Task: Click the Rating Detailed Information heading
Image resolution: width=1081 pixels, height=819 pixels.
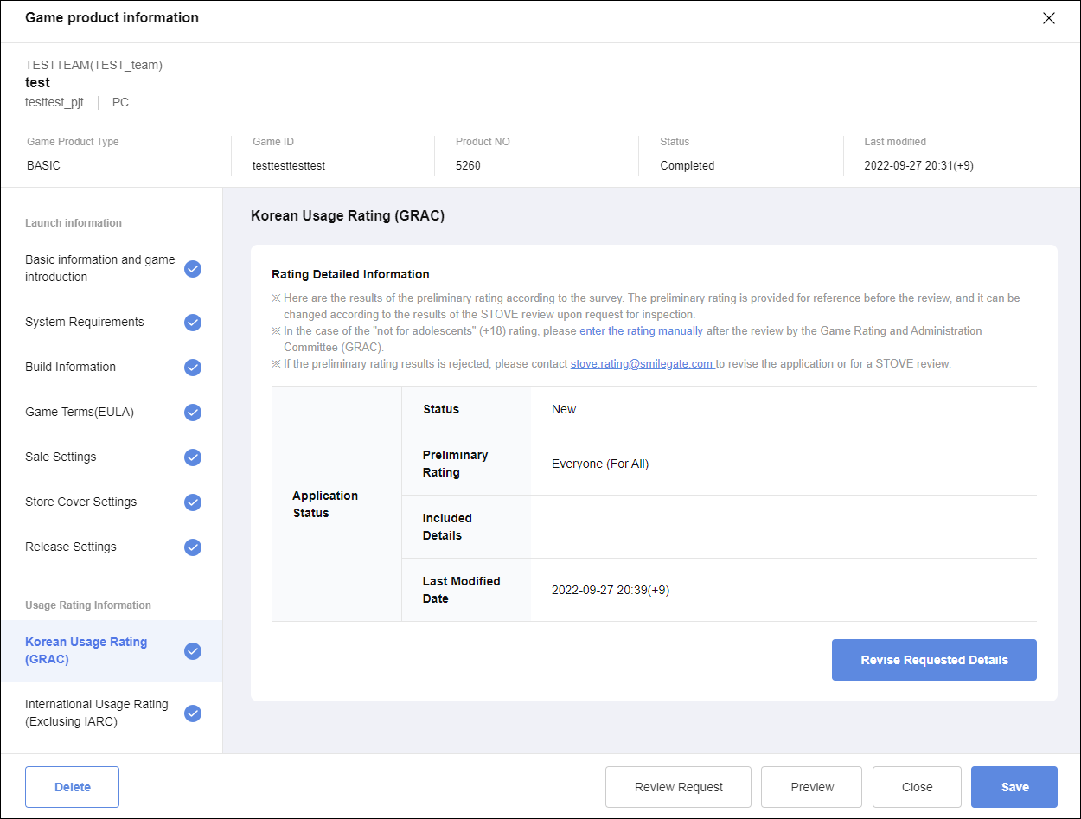Action: click(350, 274)
